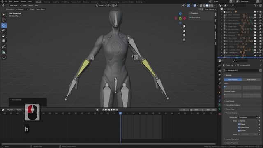Screen dimensions: 263x148
Task: Uncheck the Group Colors checkbox
Action: (x=239, y=127)
